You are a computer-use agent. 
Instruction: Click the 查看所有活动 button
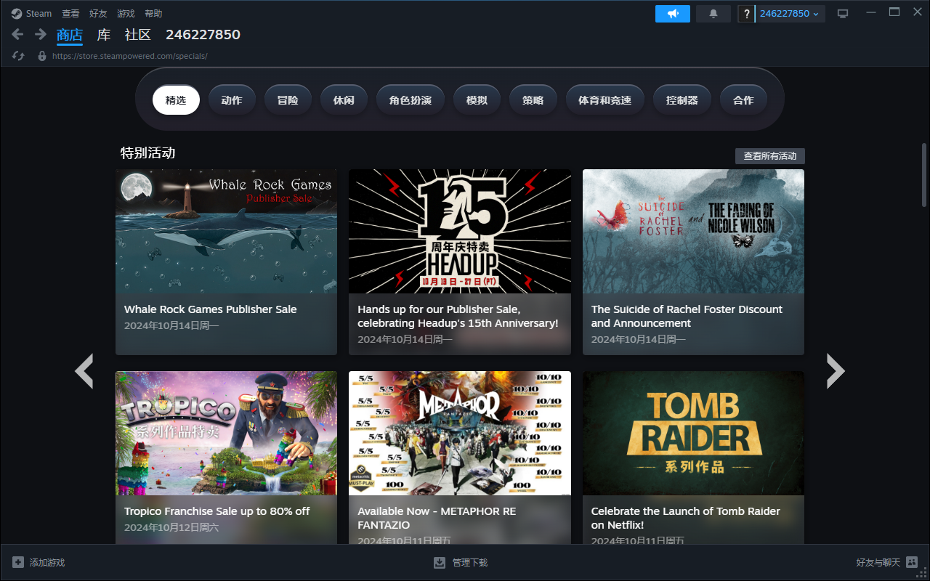[x=769, y=156]
